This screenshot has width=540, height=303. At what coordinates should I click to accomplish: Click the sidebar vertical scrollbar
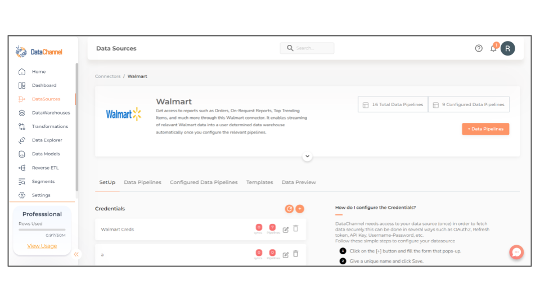[x=77, y=127]
